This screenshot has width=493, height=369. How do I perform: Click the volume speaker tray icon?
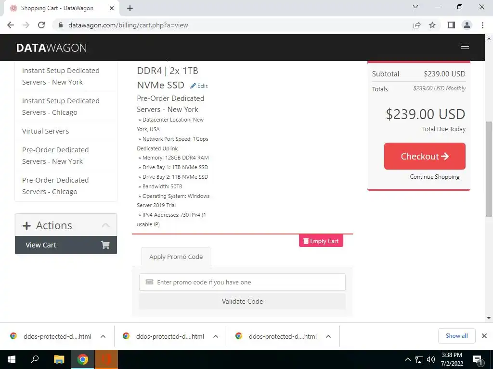pyautogui.click(x=431, y=359)
